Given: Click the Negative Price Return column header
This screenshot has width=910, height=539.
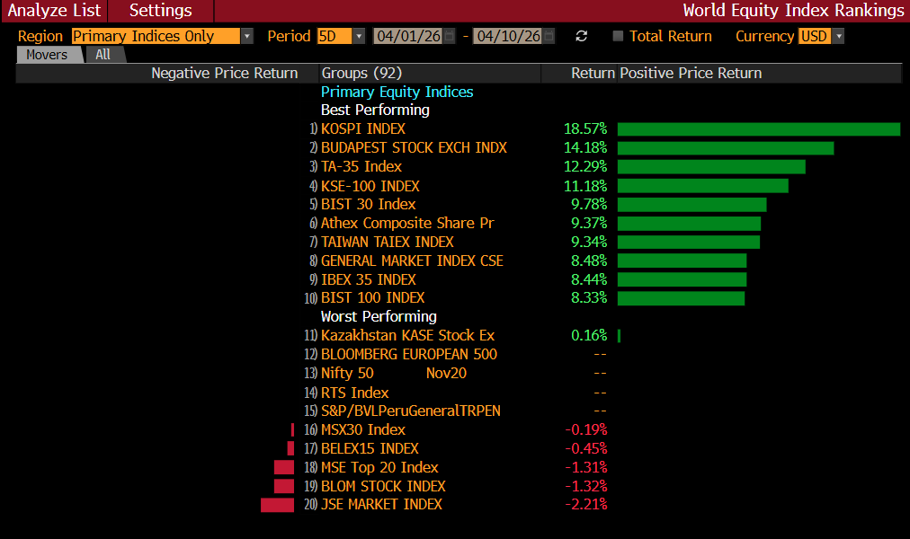Looking at the screenshot, I should pos(224,74).
